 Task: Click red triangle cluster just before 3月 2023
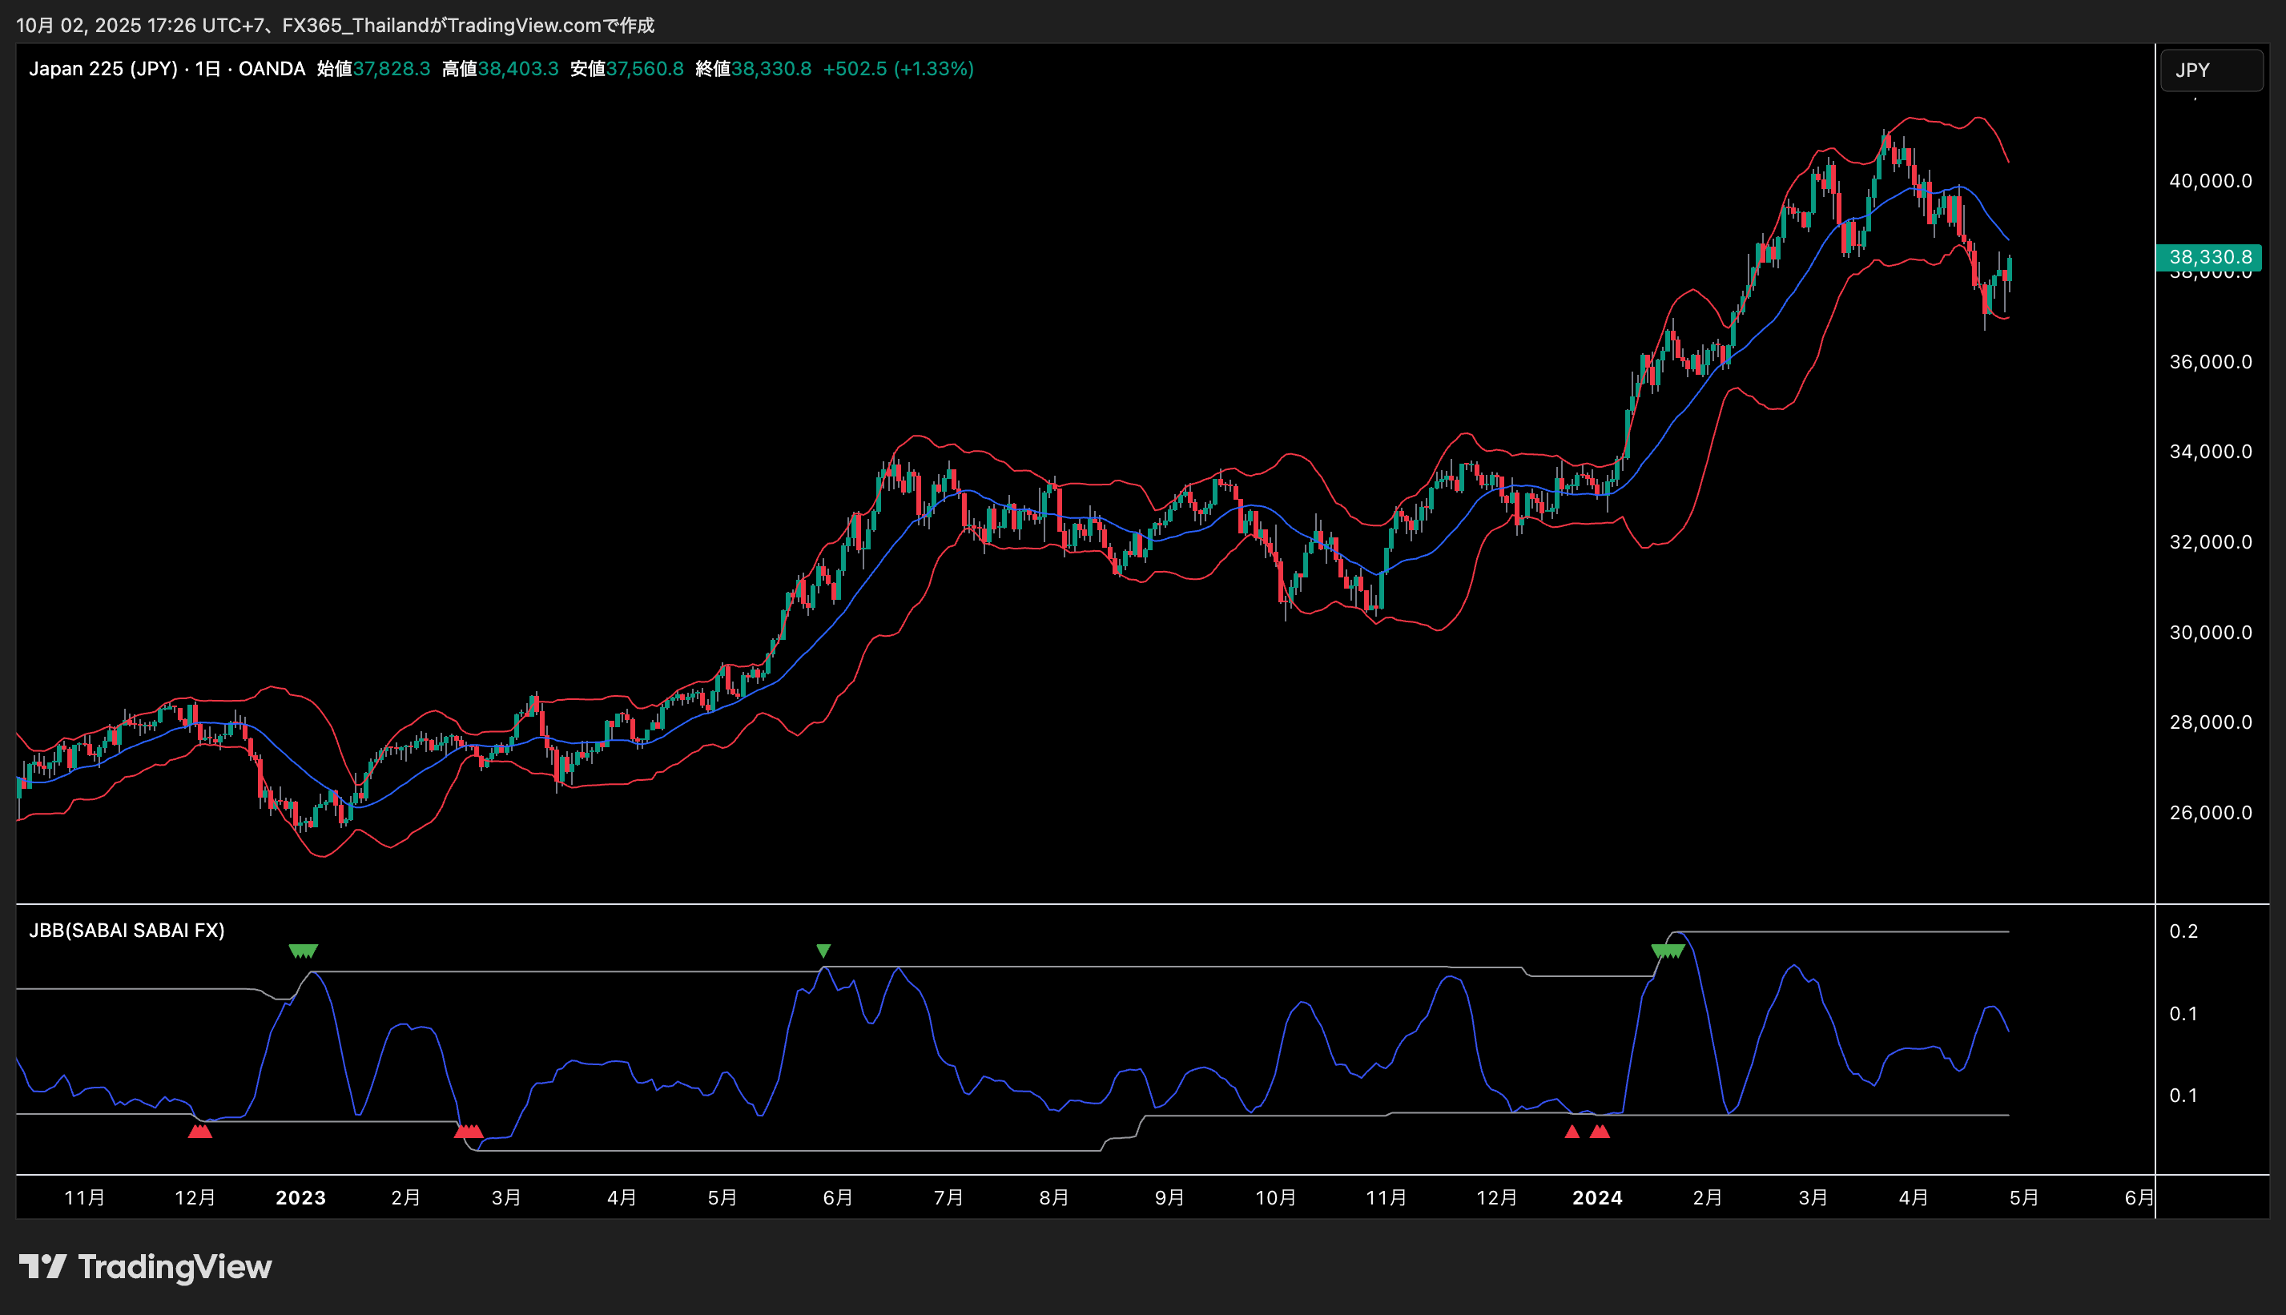pos(469,1132)
